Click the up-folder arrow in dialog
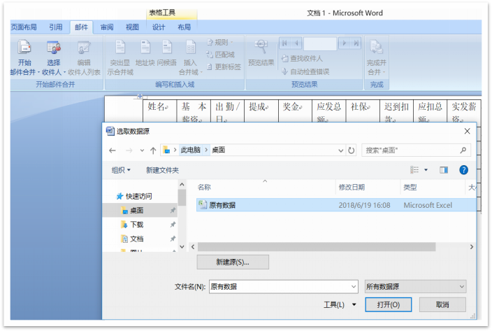The height and width of the screenshot is (331, 492). (152, 150)
